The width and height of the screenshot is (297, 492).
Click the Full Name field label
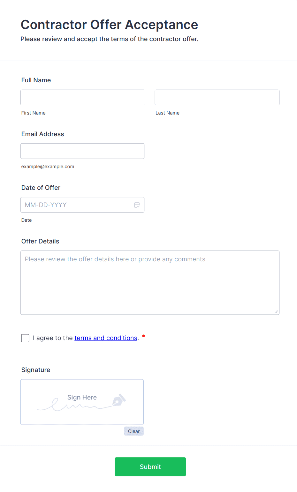pyautogui.click(x=36, y=80)
